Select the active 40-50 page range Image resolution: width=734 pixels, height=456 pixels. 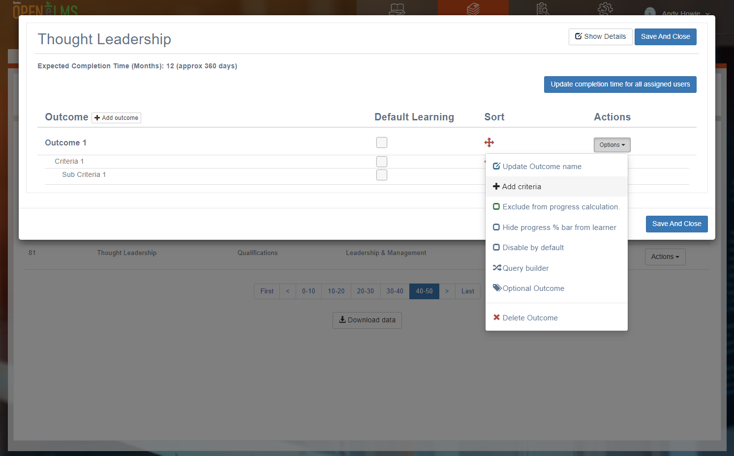[424, 291]
